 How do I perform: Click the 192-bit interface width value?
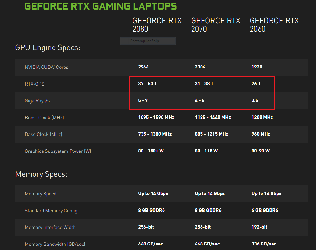(259, 227)
